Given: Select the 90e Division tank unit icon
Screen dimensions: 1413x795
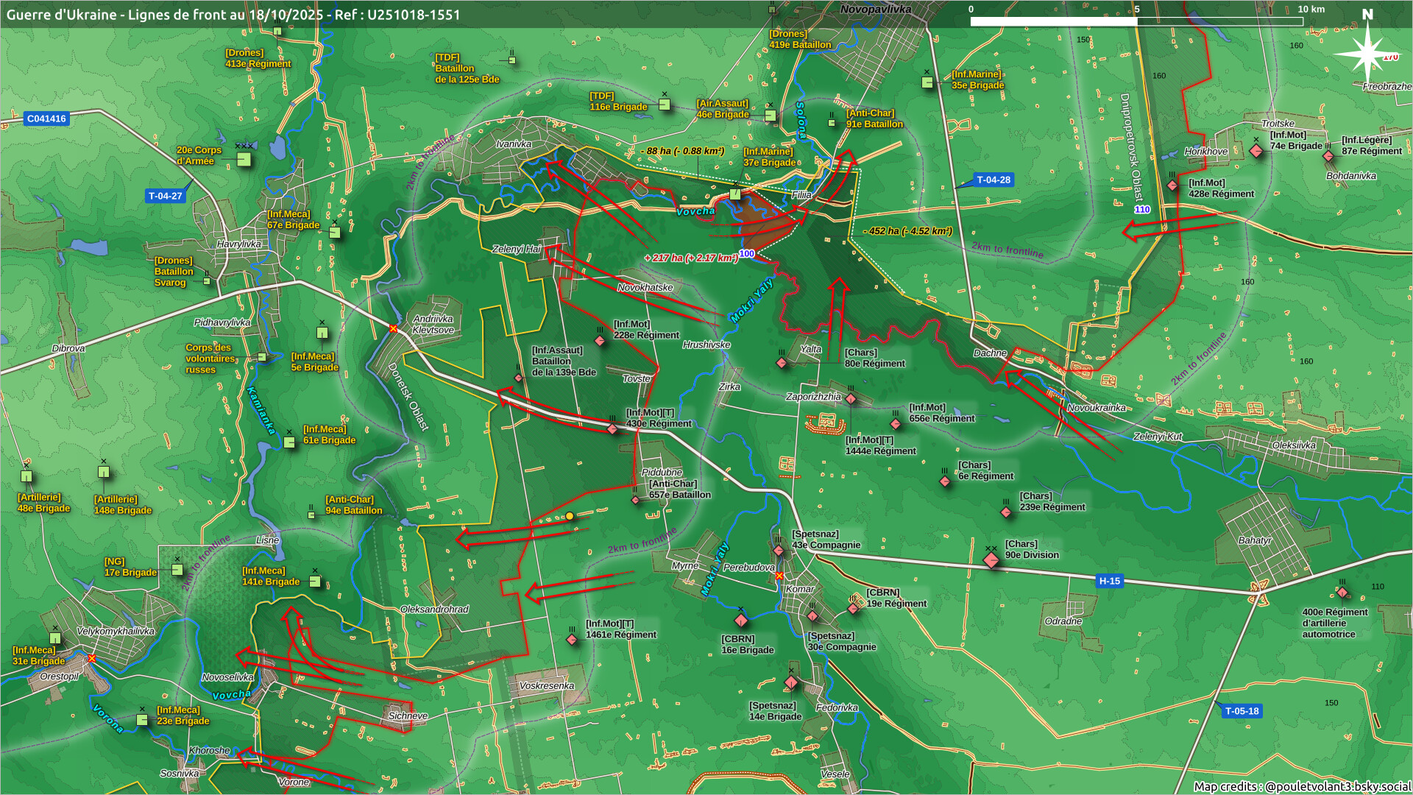Looking at the screenshot, I should (991, 560).
